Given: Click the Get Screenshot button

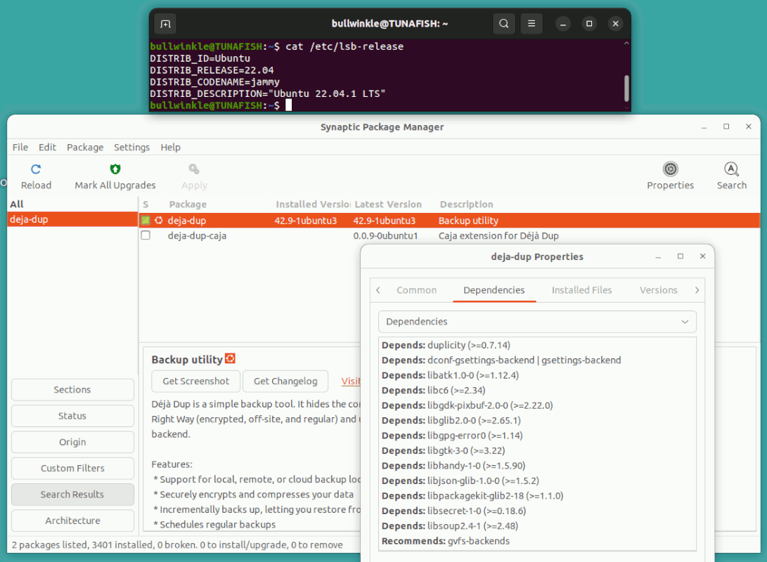Looking at the screenshot, I should pos(195,381).
